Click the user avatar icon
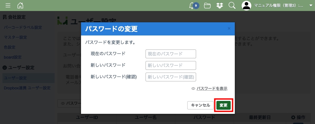 tap(246, 5)
